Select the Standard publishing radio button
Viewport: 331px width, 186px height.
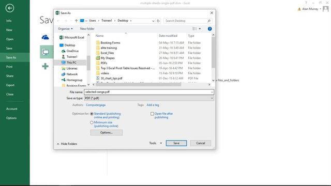pos(92,114)
